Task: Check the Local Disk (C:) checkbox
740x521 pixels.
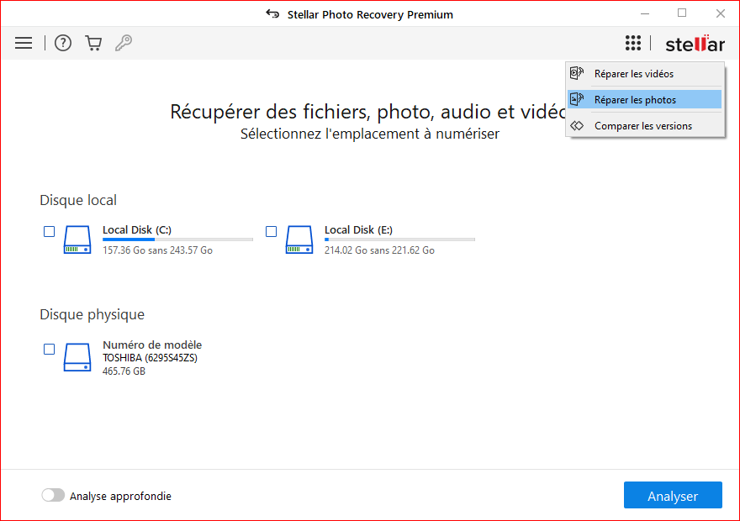Action: click(50, 231)
